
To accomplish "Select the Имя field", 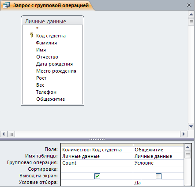I will [41, 50].
